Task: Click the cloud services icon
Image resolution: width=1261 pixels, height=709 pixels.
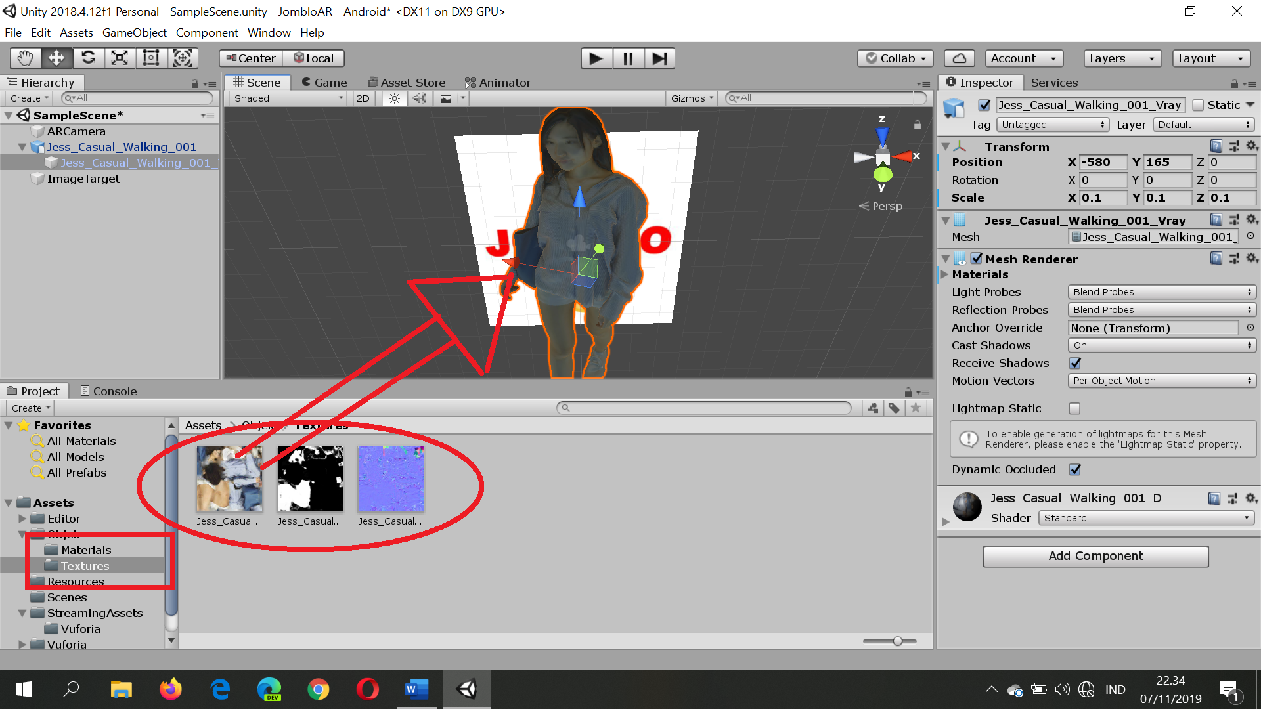Action: tap(959, 58)
